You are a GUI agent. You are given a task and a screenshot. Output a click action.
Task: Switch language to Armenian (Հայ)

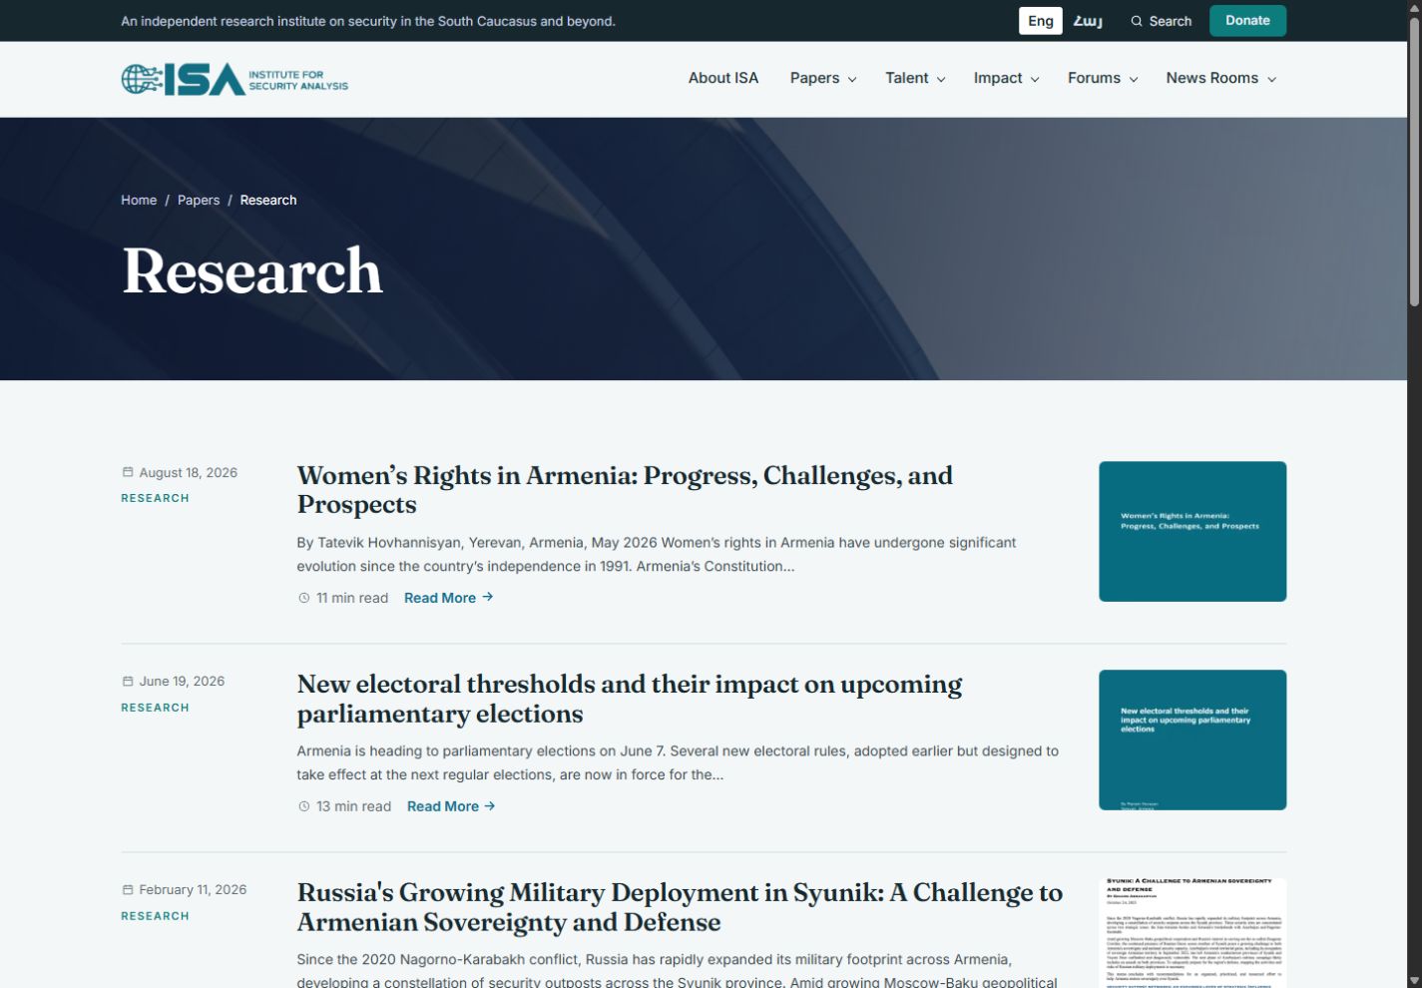click(1088, 21)
